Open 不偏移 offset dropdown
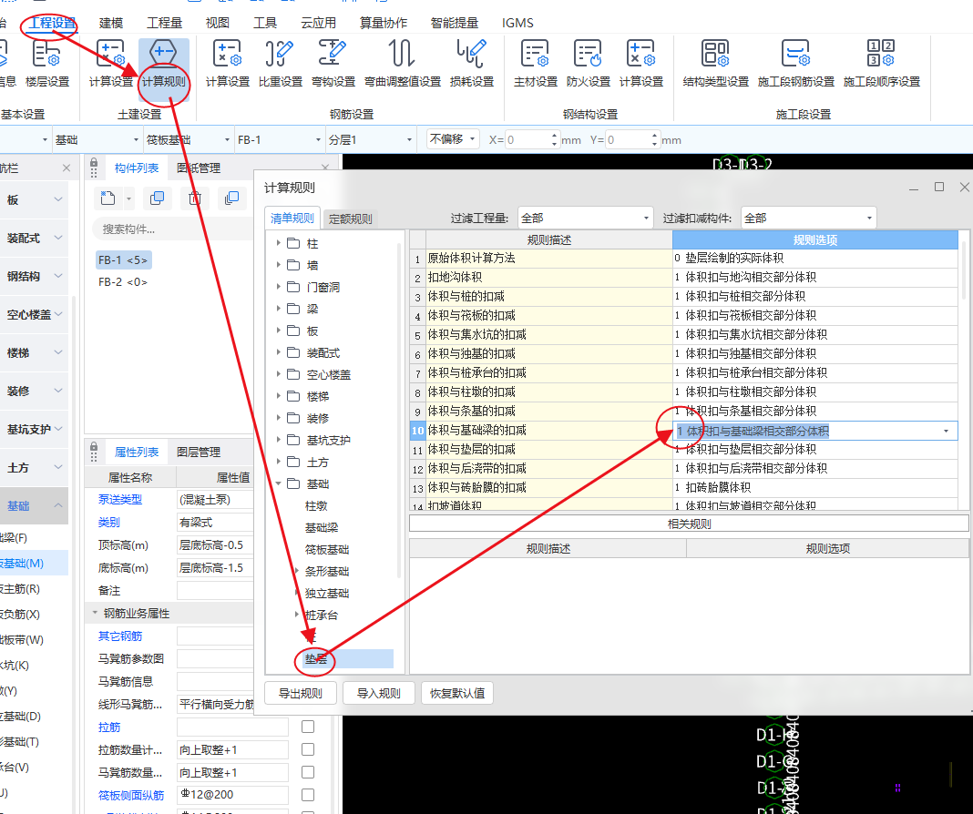Image resolution: width=973 pixels, height=814 pixels. [x=453, y=139]
